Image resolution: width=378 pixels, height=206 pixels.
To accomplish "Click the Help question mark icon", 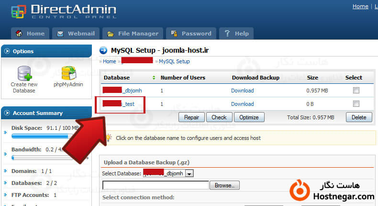I will (227, 34).
